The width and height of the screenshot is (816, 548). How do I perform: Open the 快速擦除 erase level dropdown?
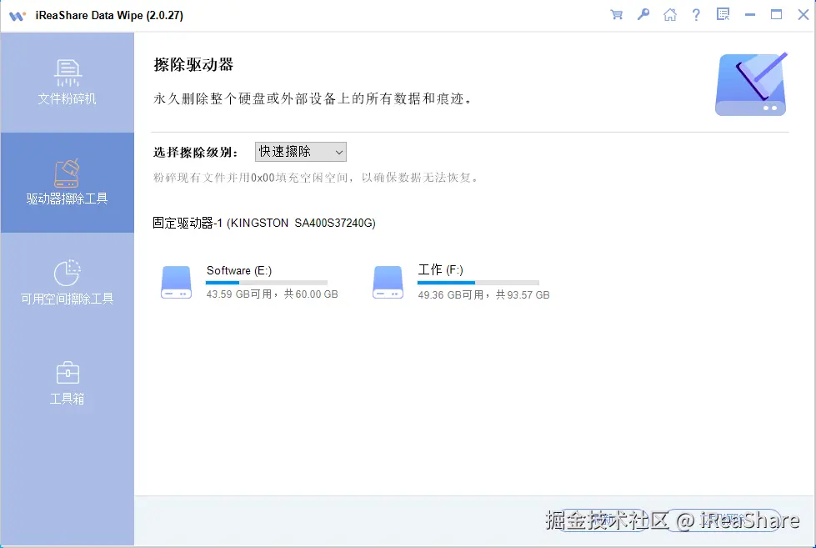coord(300,151)
